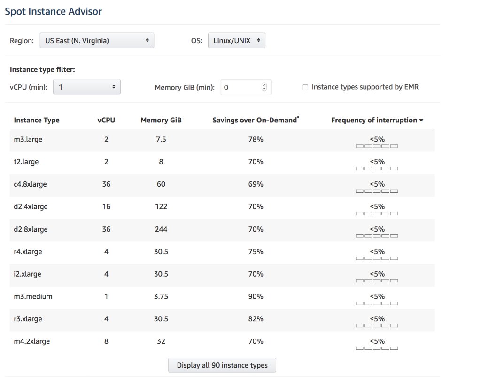Select the d2.8xlarge instance name
The width and height of the screenshot is (481, 377).
pyautogui.click(x=31, y=229)
